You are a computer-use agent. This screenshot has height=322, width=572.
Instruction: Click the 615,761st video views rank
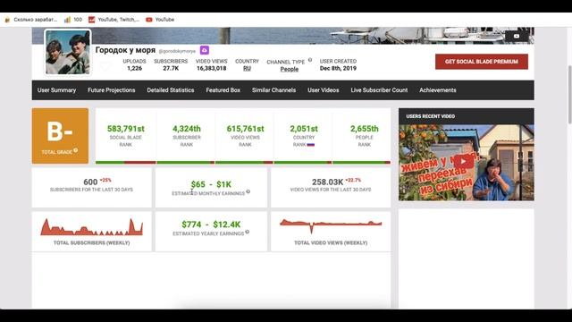245,129
